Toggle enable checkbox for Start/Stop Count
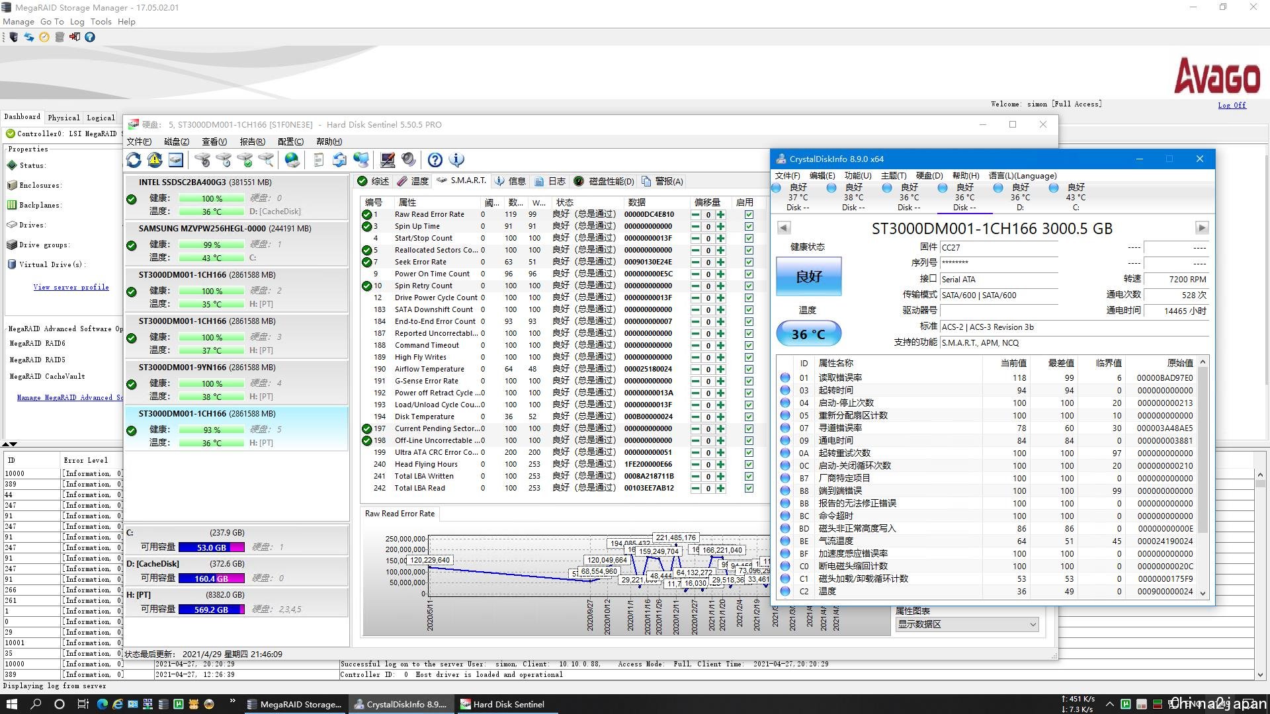1270x714 pixels. 749,239
